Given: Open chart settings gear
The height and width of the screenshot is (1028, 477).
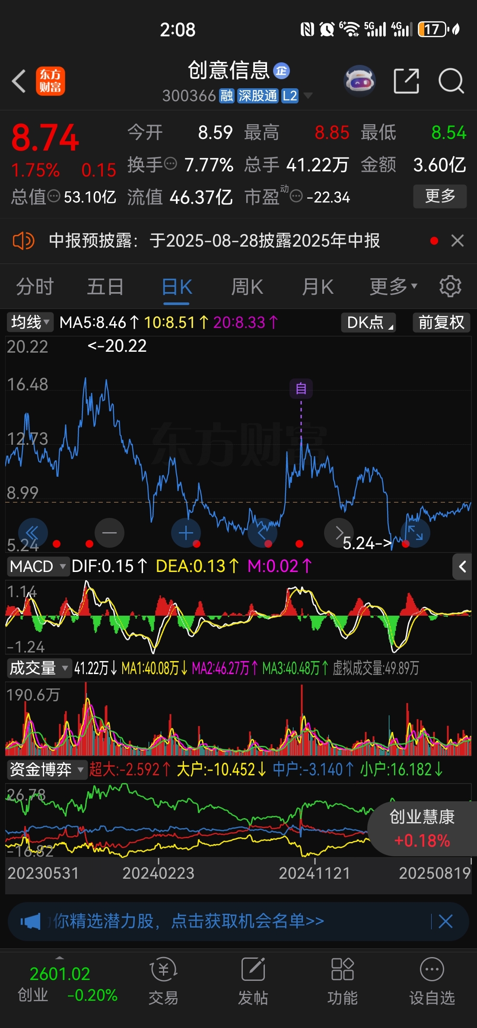Looking at the screenshot, I should (450, 286).
